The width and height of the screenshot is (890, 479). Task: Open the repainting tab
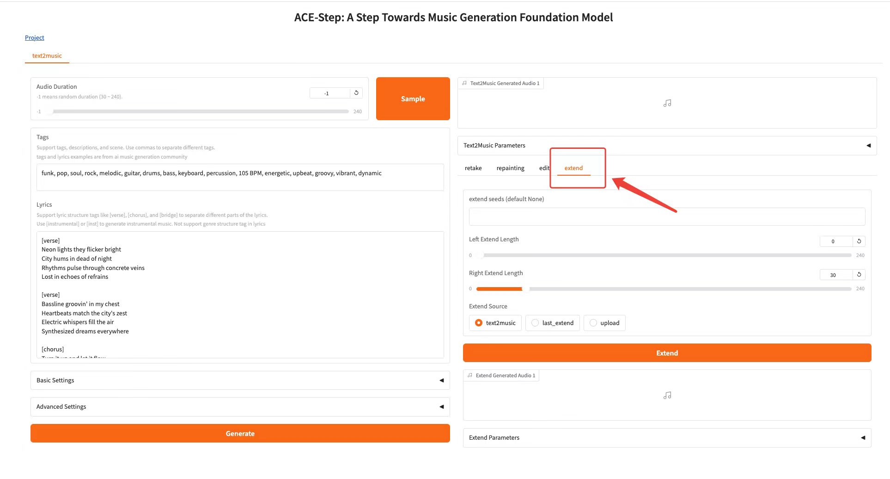coord(510,168)
